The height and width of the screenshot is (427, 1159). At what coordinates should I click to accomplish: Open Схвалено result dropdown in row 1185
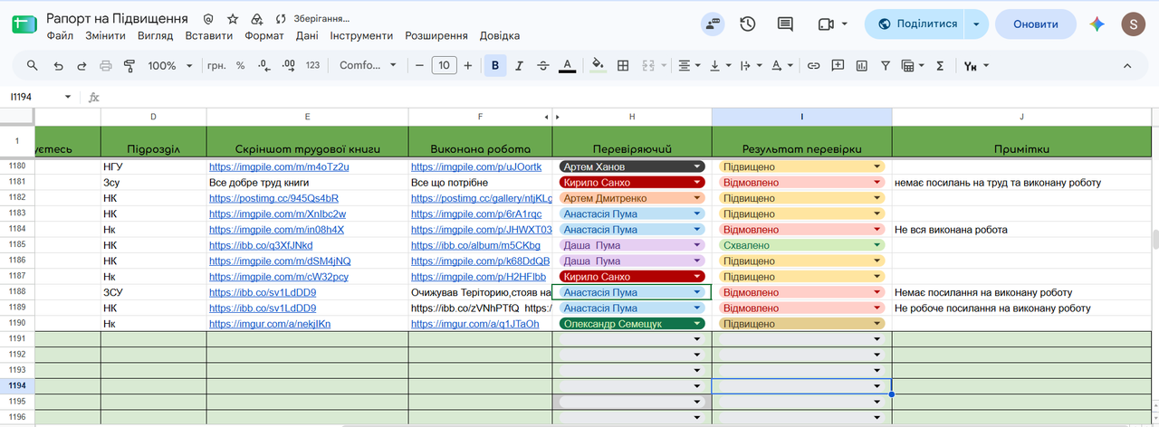click(x=801, y=245)
